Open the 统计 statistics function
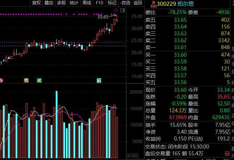The height and width of the screenshot is (160, 234). (x=74, y=3)
